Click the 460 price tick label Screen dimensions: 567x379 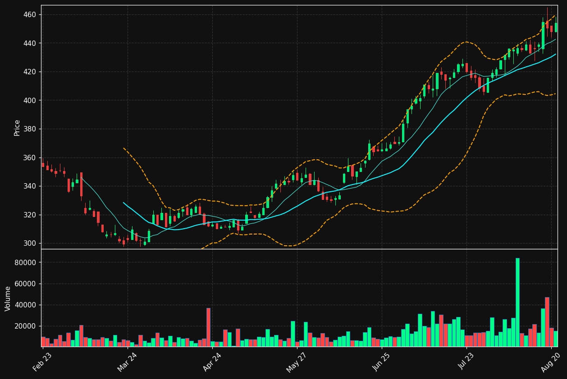point(31,15)
